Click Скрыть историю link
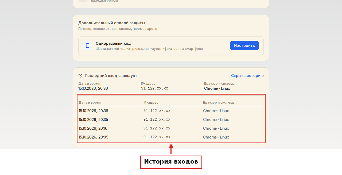The height and width of the screenshot is (175, 342). pos(247,76)
